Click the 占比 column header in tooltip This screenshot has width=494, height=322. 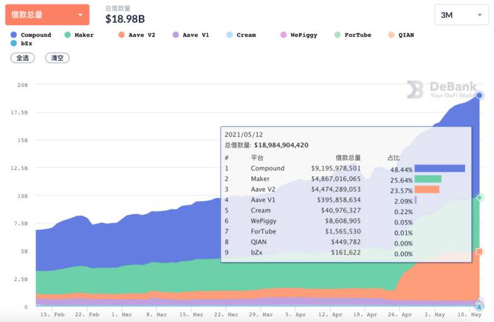coord(394,158)
